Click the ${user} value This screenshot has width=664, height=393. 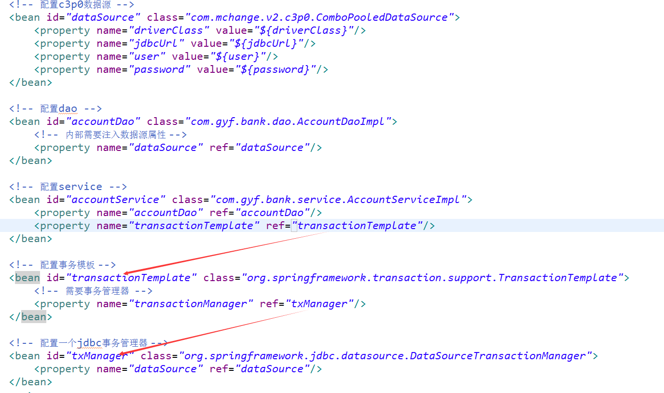[238, 56]
